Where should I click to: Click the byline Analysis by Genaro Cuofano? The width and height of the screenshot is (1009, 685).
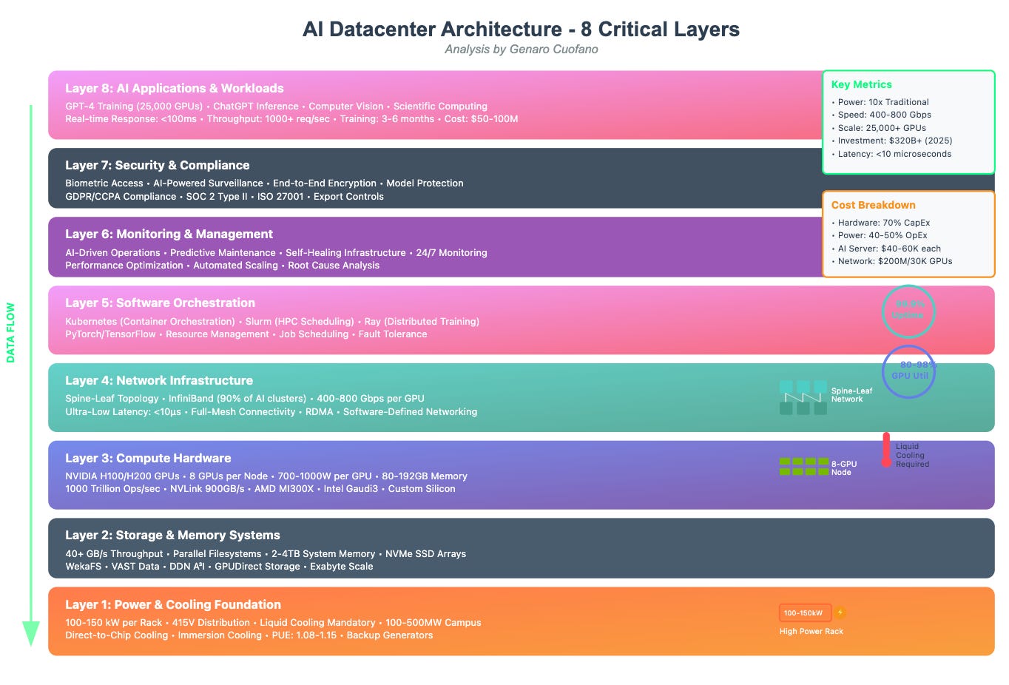click(x=521, y=50)
